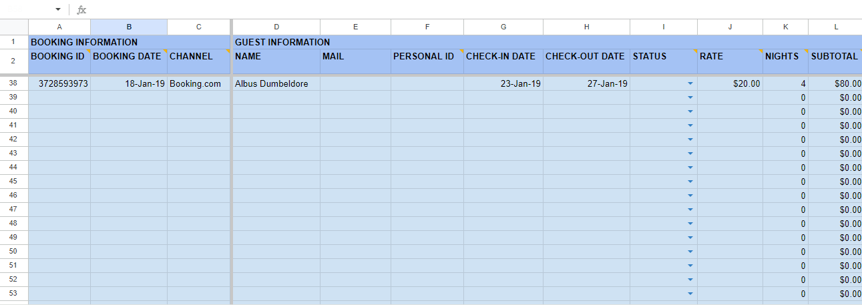Screen dimensions: 862x305
Task: Click the BOOKING INFORMATION heading cell
Action: 129,42
